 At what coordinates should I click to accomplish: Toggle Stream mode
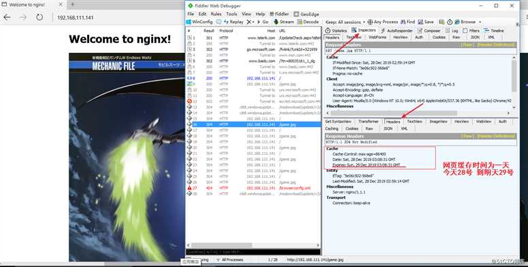(284, 22)
